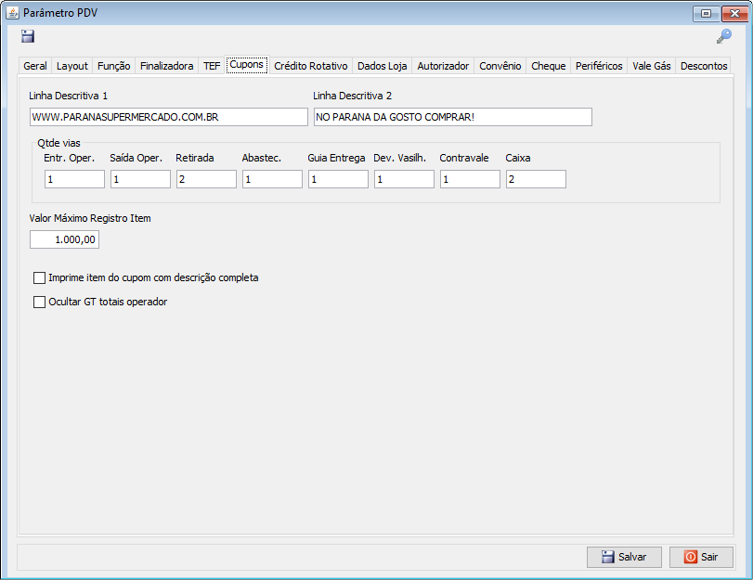Click the Linha Descritiva 1 text field
The height and width of the screenshot is (580, 753).
point(168,117)
